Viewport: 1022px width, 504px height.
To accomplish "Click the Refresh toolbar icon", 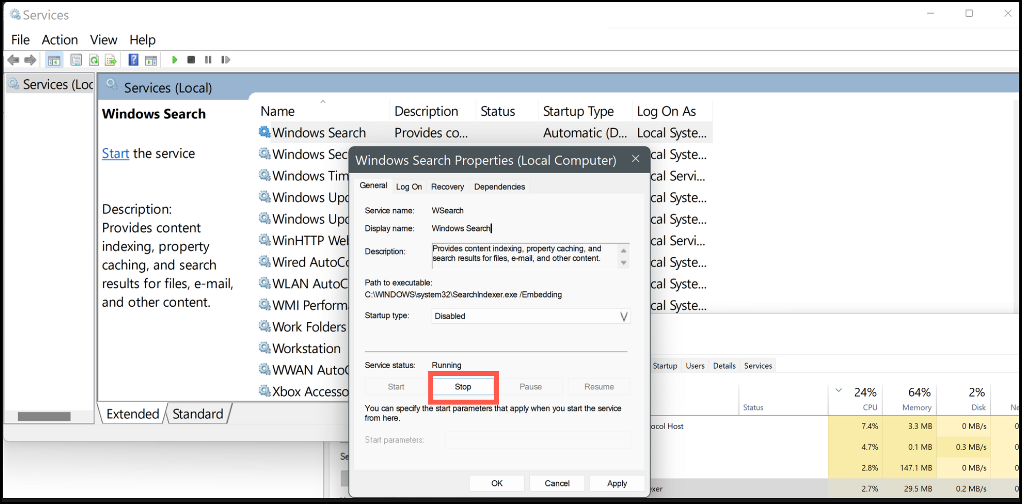I will point(94,60).
